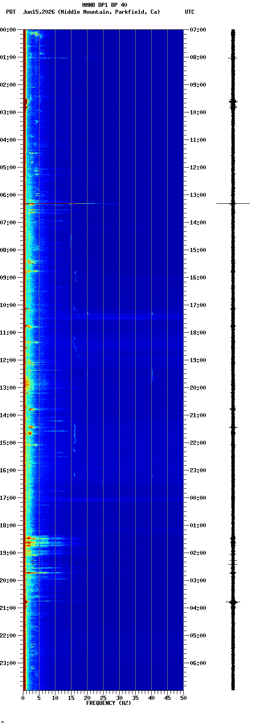253x727 pixels.
Task: Click the 'UTC' timezone label
Action: point(190,12)
